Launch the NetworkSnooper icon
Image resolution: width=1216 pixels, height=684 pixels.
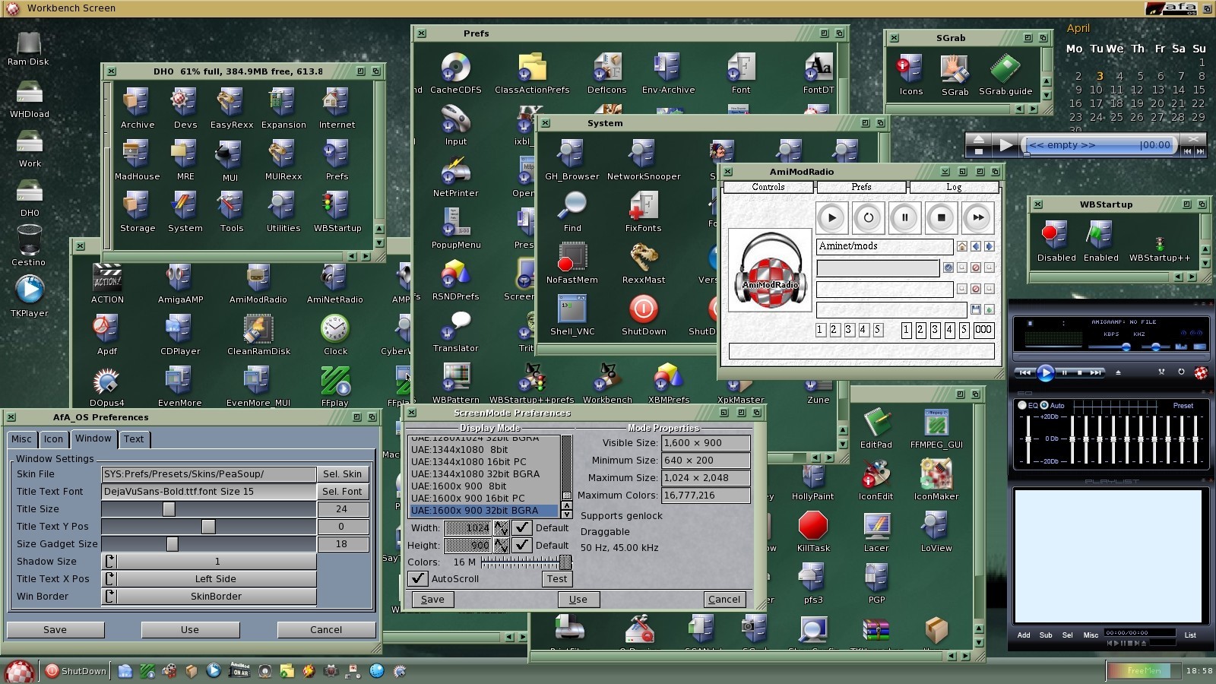pyautogui.click(x=643, y=155)
